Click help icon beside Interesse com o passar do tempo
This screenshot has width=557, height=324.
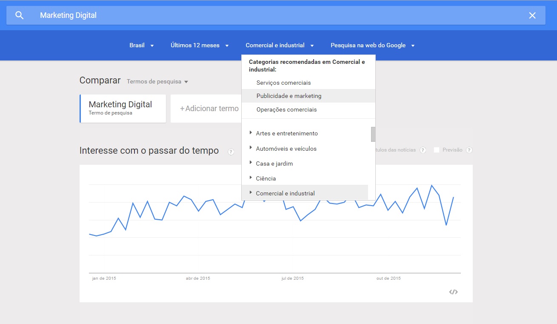pyautogui.click(x=231, y=152)
